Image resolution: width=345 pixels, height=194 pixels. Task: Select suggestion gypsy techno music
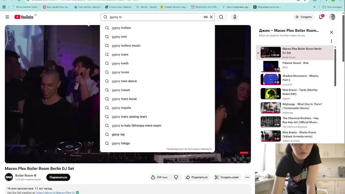tap(157, 46)
